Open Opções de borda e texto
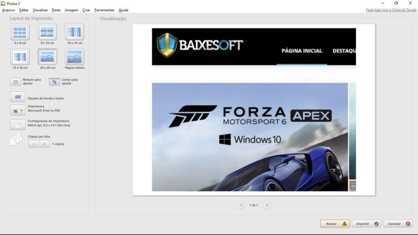418x235 pixels. [x=17, y=97]
